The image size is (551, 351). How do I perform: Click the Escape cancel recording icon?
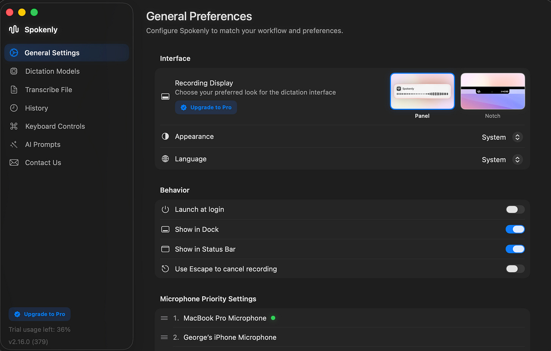point(165,269)
